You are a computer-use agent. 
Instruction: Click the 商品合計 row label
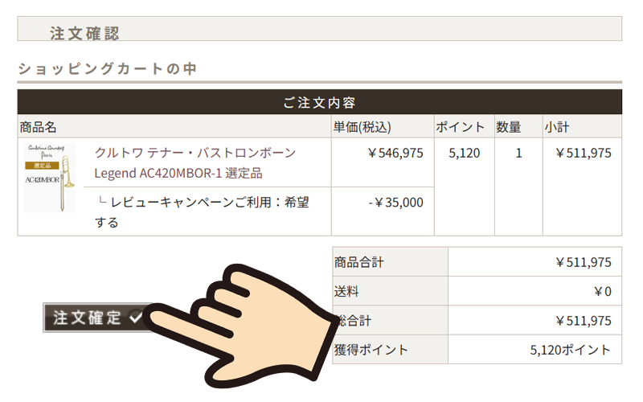point(358,262)
